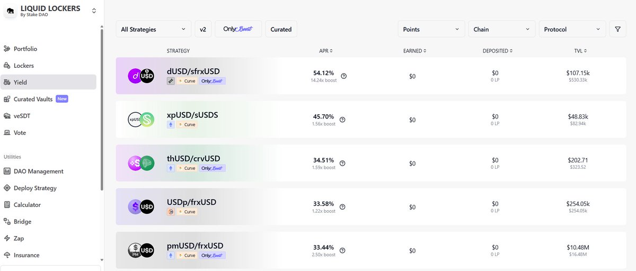
Task: Open the Chain dropdown
Action: 502,29
